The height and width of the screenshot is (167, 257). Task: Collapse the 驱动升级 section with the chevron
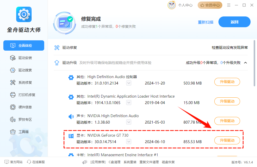245,62
